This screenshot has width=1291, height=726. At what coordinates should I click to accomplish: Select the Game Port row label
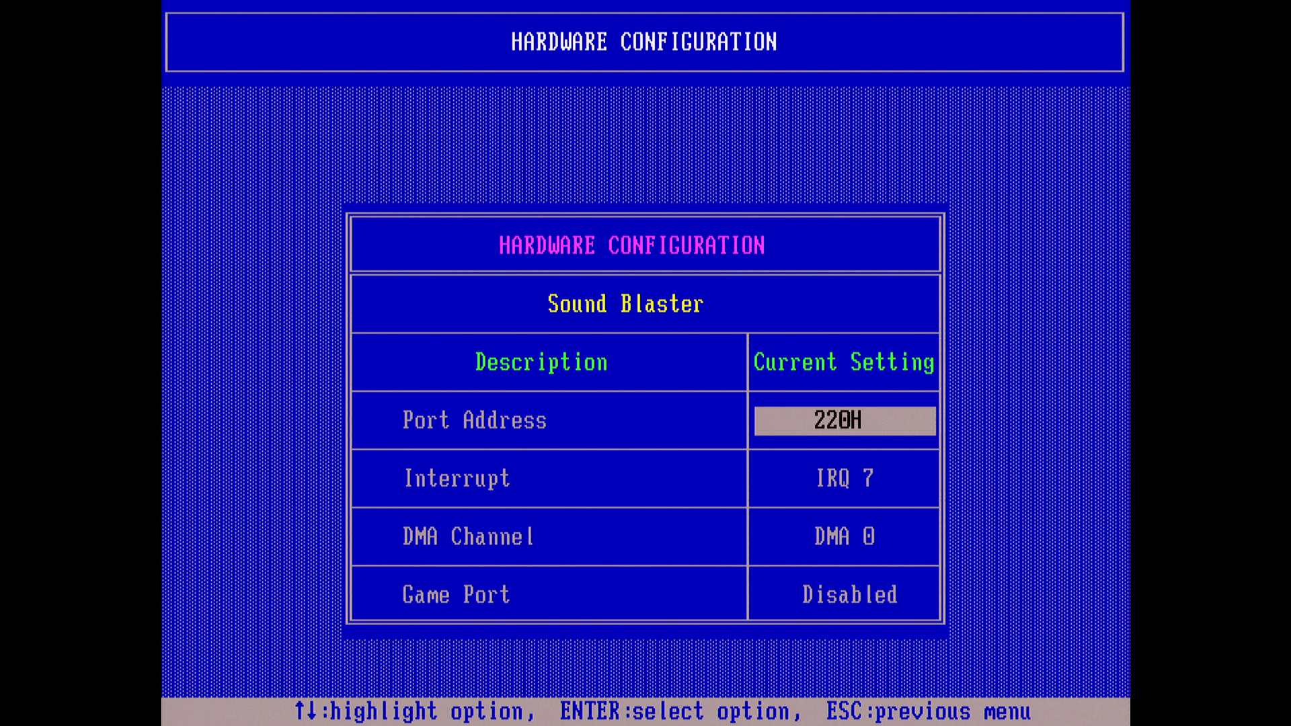(x=456, y=595)
